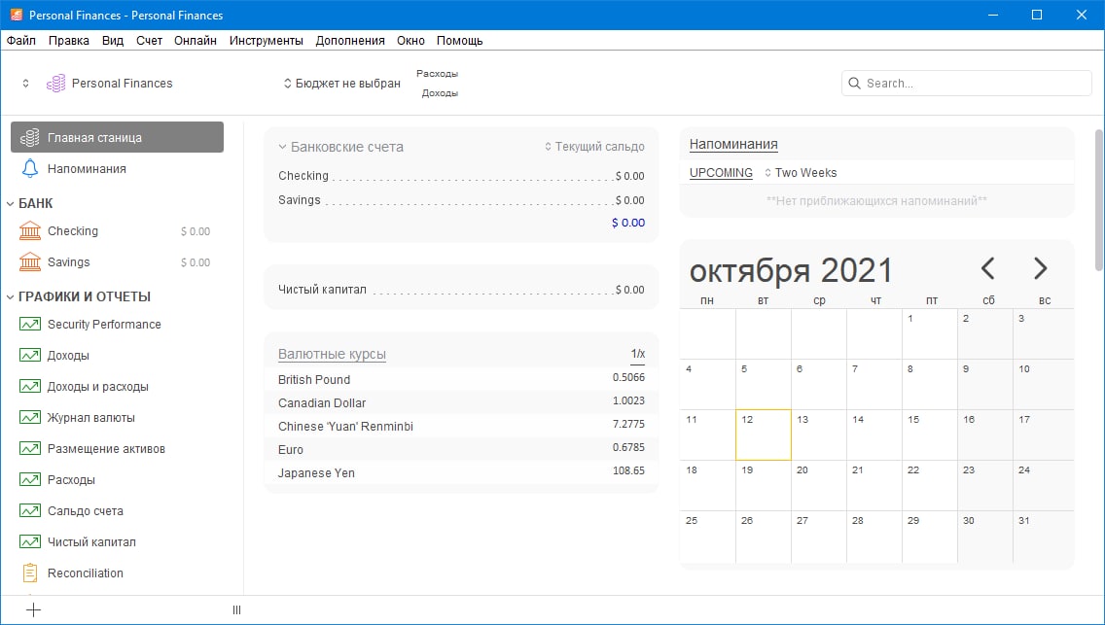The image size is (1105, 625).
Task: Open the Правка menu
Action: point(68,40)
